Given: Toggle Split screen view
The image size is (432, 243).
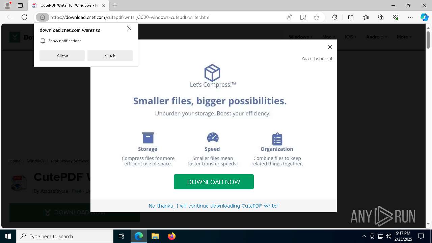Looking at the screenshot, I should (351, 17).
